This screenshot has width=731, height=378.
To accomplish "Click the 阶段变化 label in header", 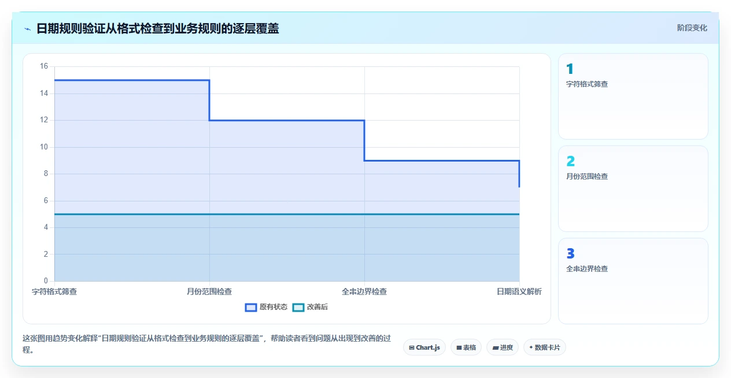I will [692, 28].
